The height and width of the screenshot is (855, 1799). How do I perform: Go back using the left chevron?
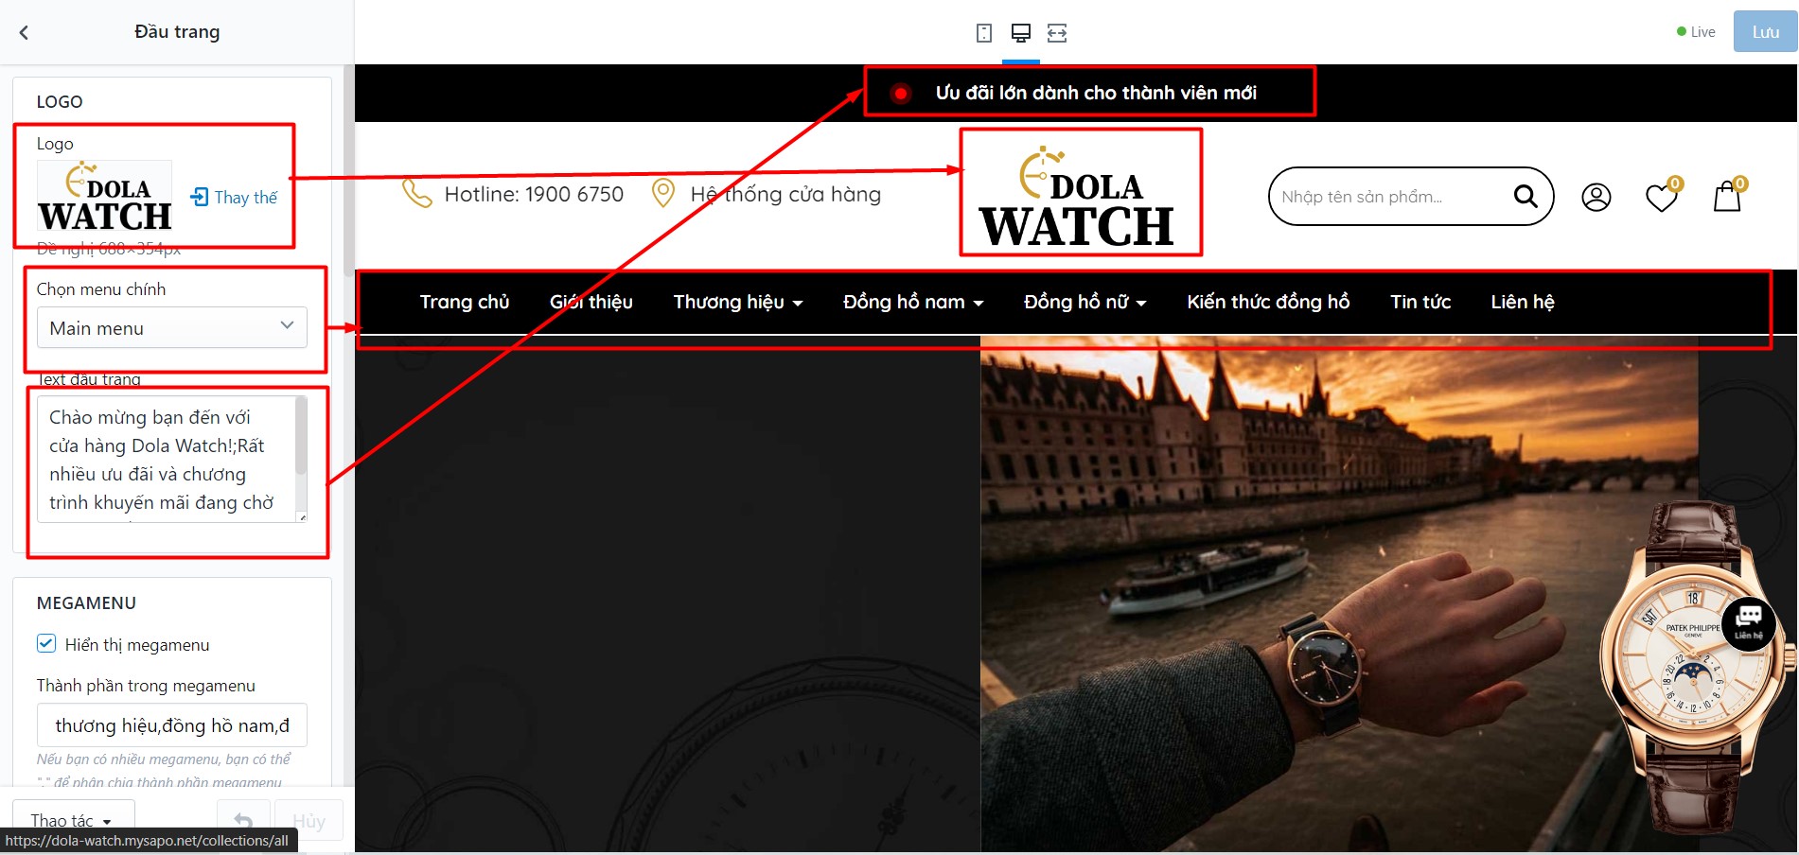(x=24, y=32)
